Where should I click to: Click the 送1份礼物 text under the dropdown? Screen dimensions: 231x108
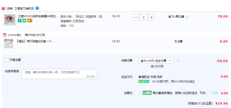click(157, 66)
